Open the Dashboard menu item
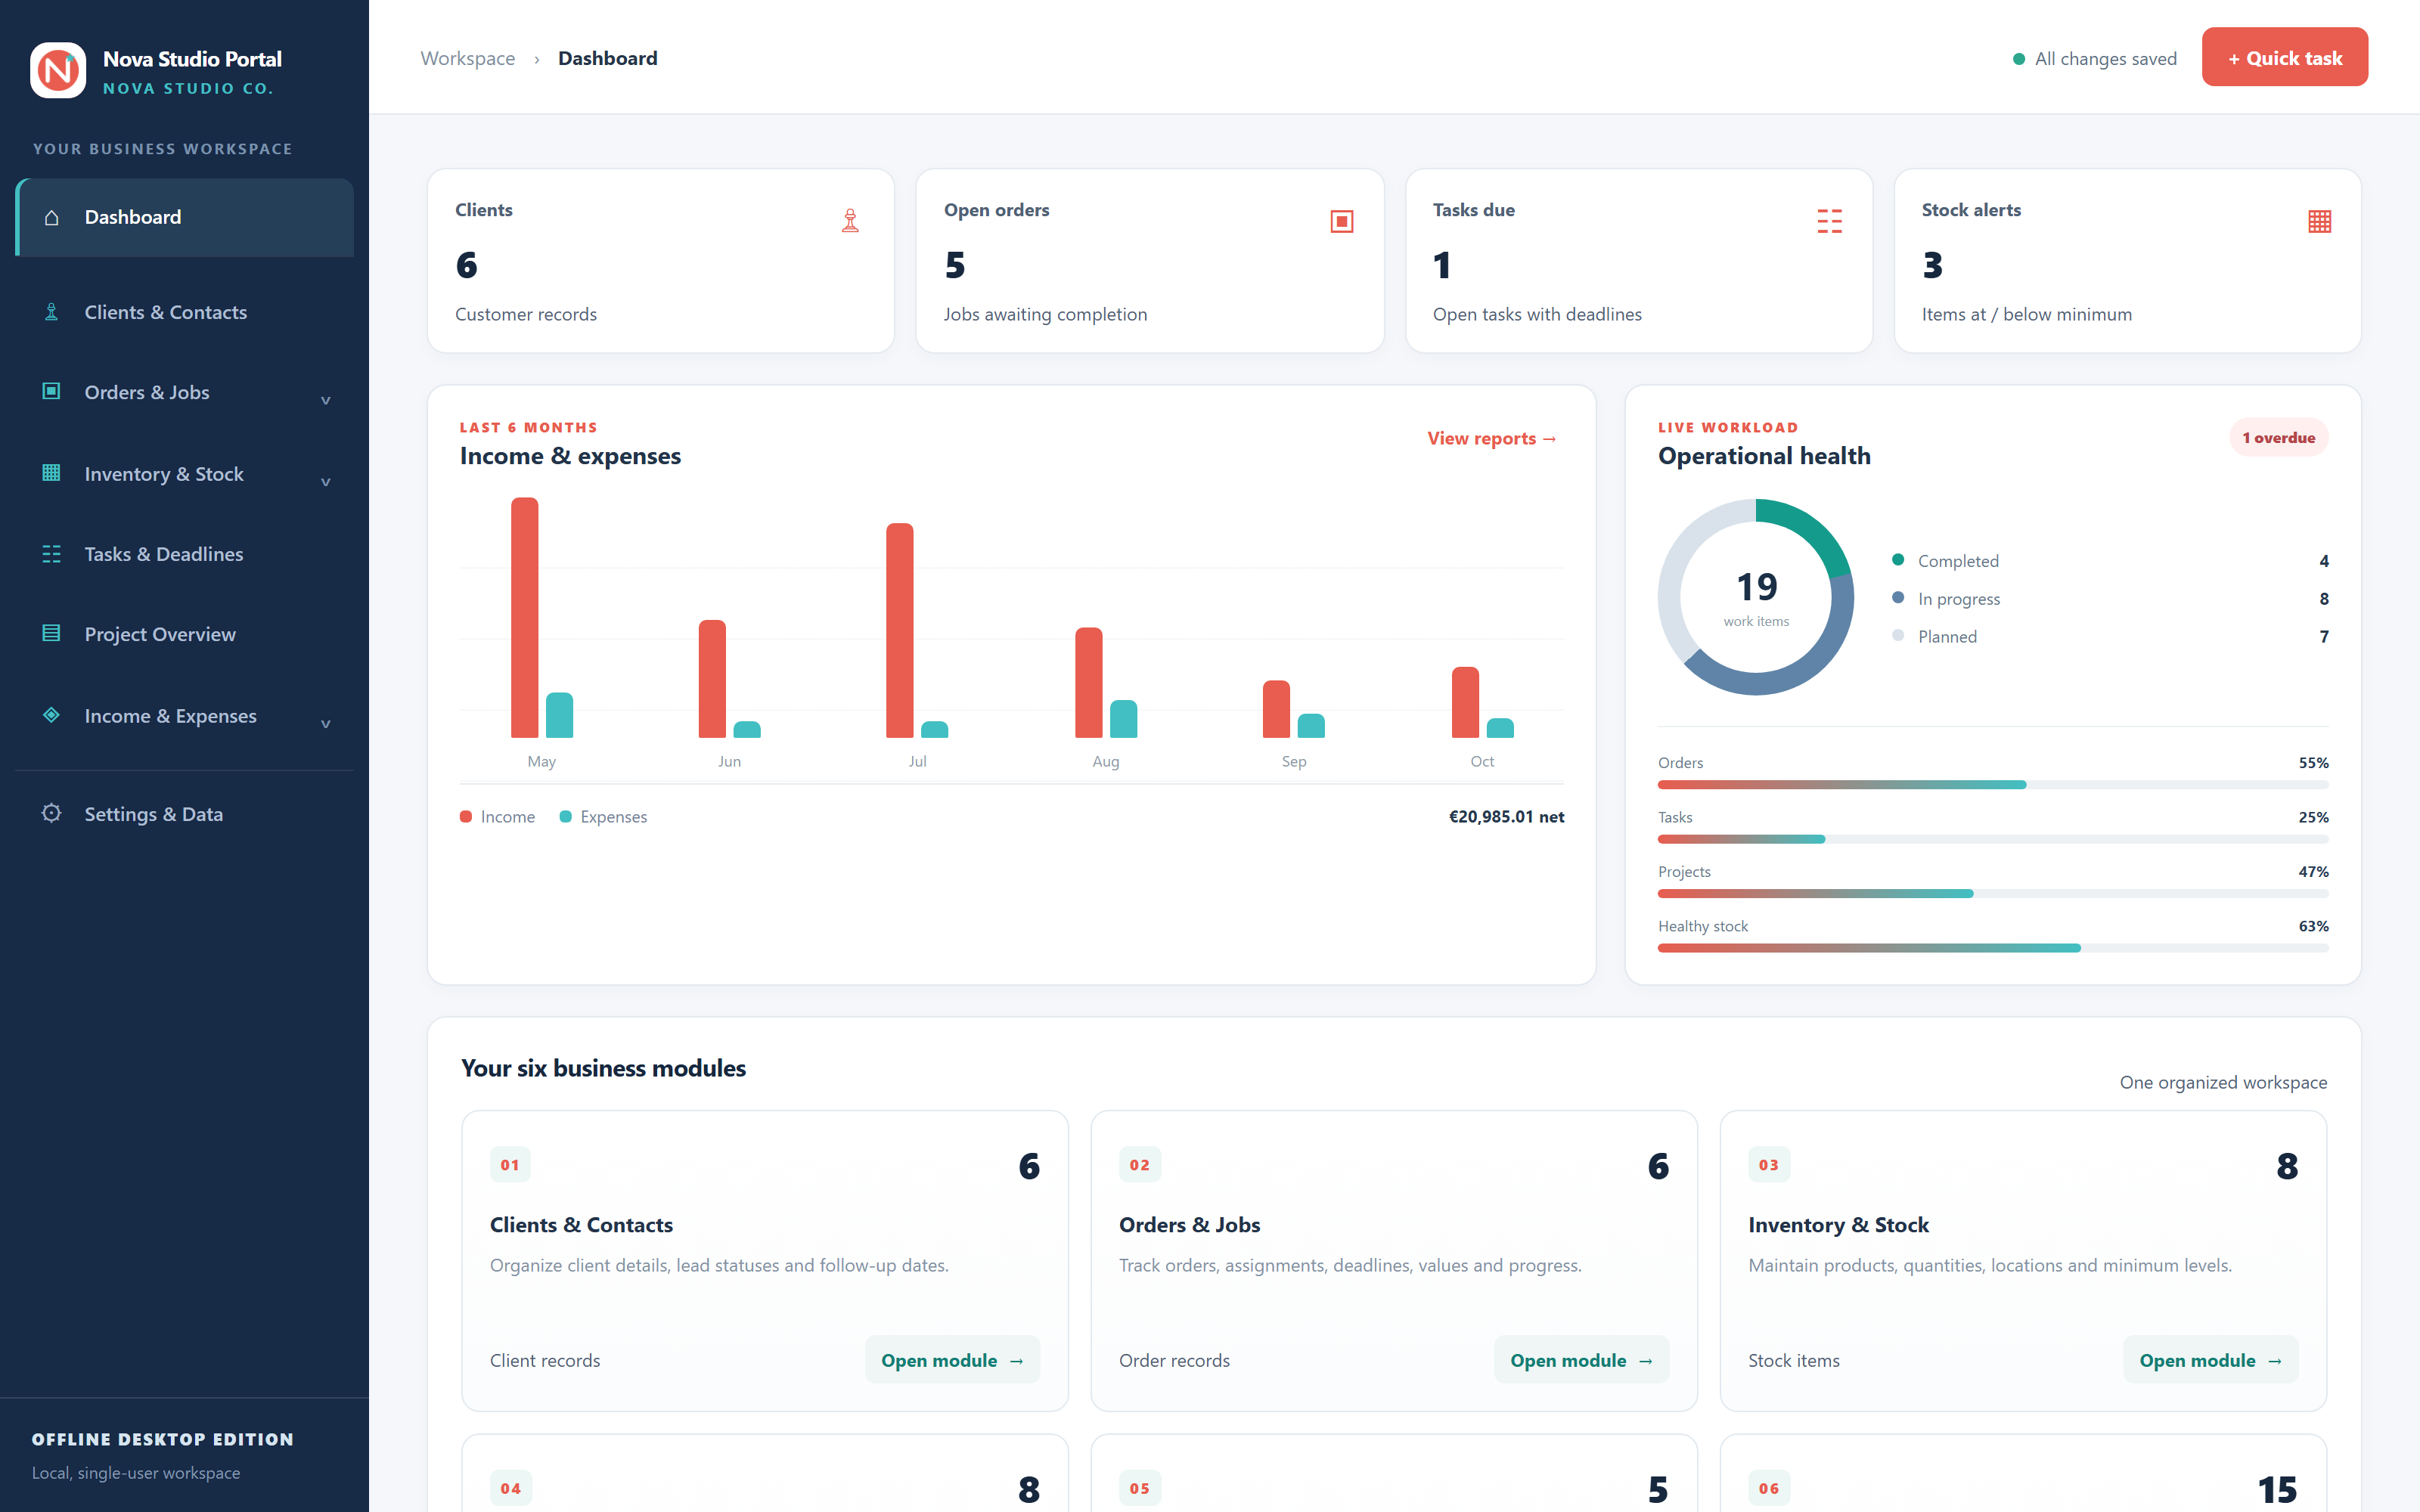2420x1512 pixels. click(x=185, y=217)
